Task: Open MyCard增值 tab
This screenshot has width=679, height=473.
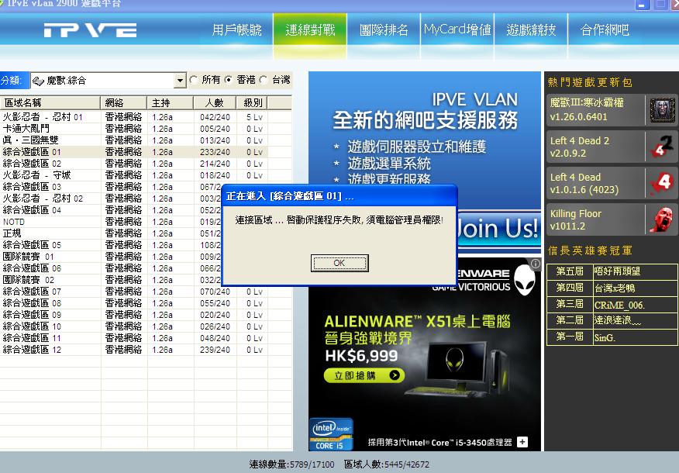Action: pos(457,29)
